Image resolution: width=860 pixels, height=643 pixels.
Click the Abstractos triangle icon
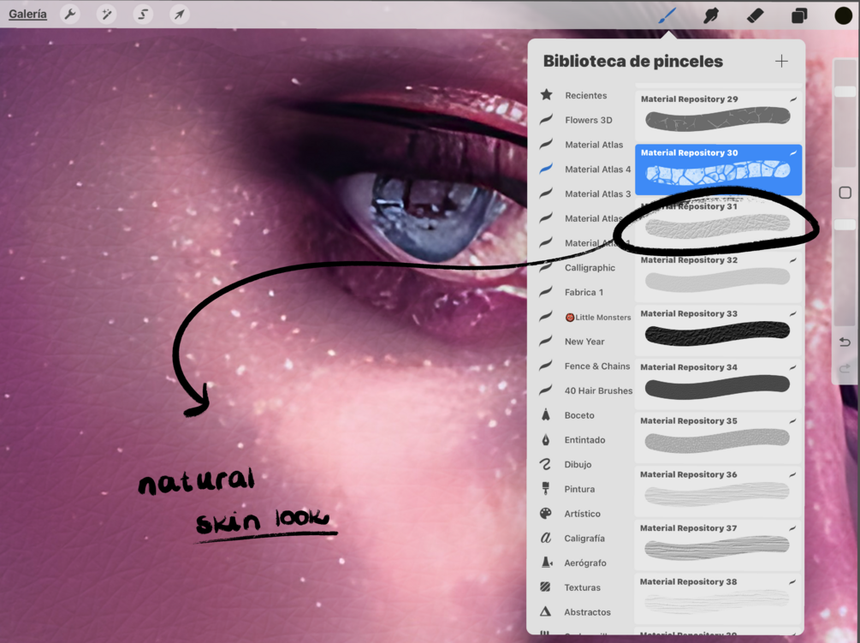click(546, 611)
